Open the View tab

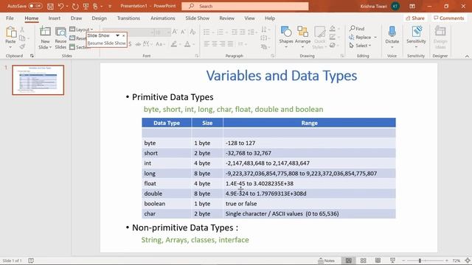click(249, 18)
